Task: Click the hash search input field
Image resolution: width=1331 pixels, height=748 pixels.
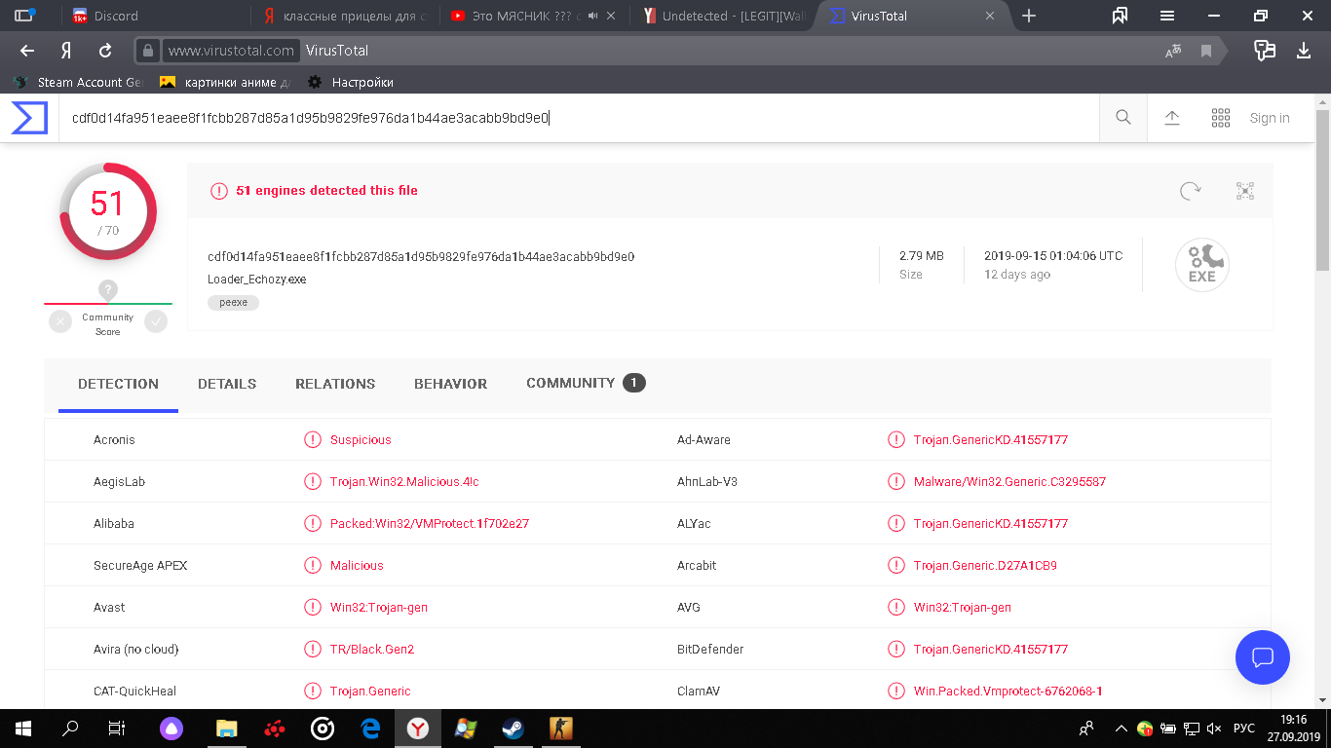Action: (579, 118)
